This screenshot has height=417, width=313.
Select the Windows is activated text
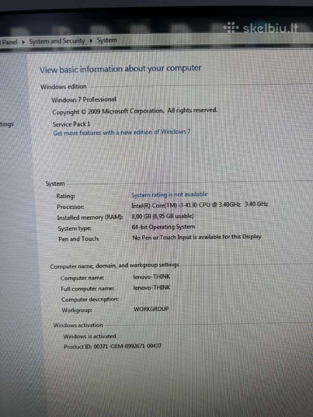click(89, 336)
